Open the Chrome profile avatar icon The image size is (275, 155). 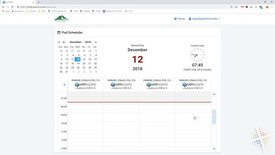pos(267,7)
